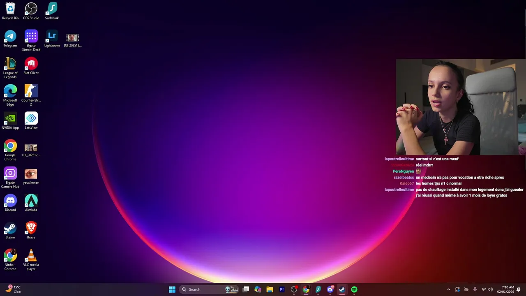Screen dimensions: 526x296
Task: Select the Surfshark desktop shortcut
Action: [x=52, y=11]
